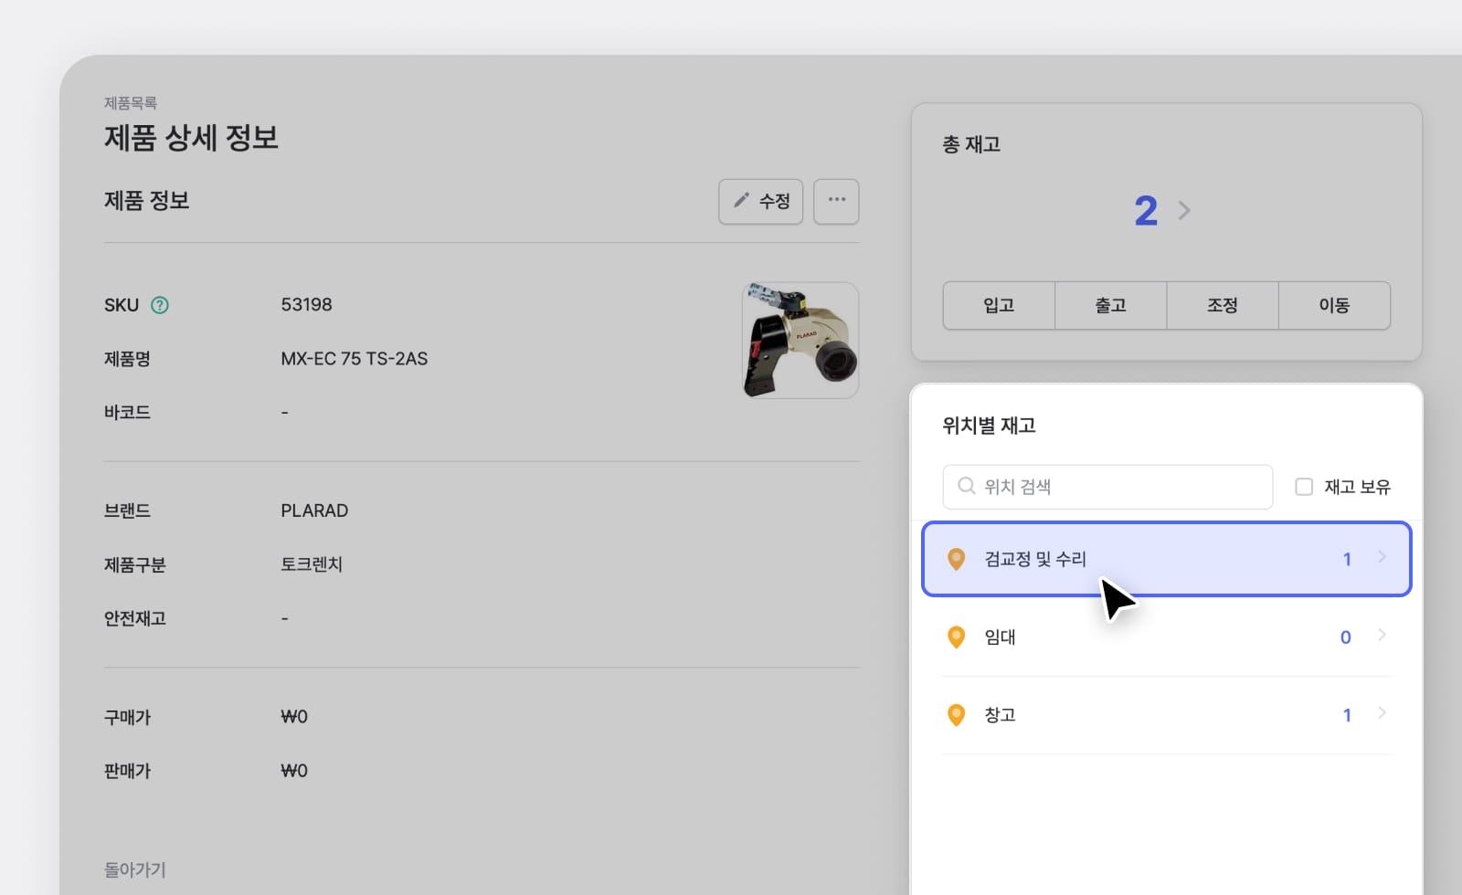The image size is (1462, 895).
Task: Click the 이동 move button
Action: (1334, 305)
